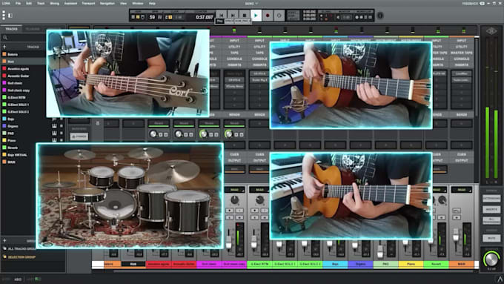Click the Piano label on mixer strip
This screenshot has height=284, width=504.
(x=411, y=264)
